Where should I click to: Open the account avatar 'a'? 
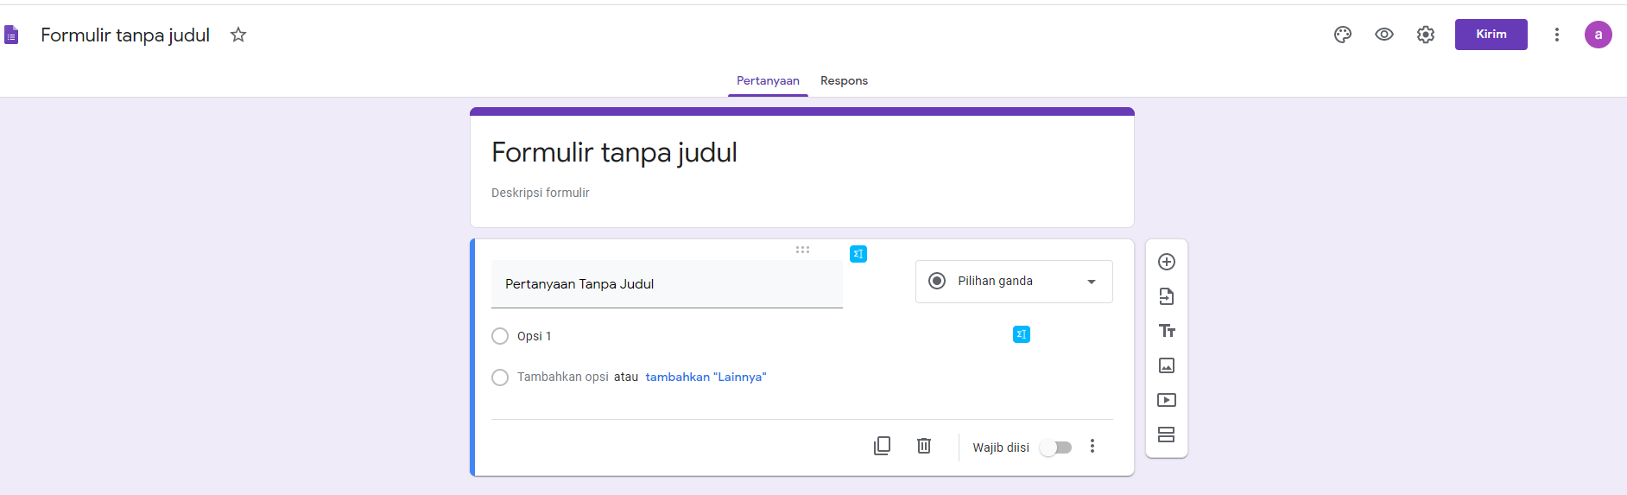(1599, 35)
